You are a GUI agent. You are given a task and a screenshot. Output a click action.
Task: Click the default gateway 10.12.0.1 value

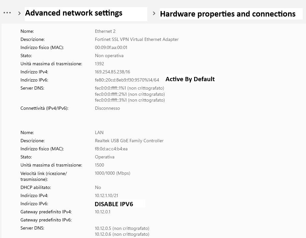[103, 212]
